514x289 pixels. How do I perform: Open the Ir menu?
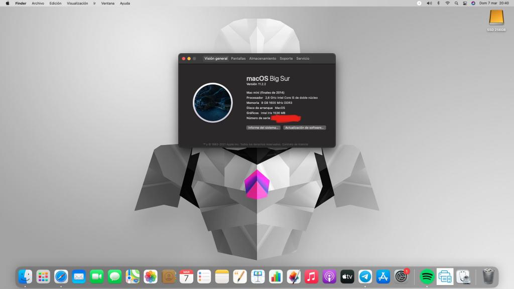pyautogui.click(x=94, y=4)
